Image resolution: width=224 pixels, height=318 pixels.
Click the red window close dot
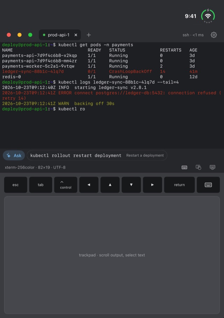[9, 35]
